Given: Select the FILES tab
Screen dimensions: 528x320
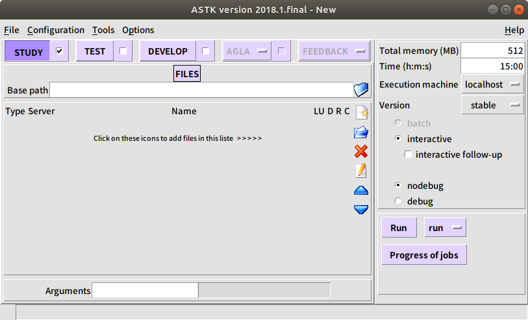Looking at the screenshot, I should click(187, 74).
